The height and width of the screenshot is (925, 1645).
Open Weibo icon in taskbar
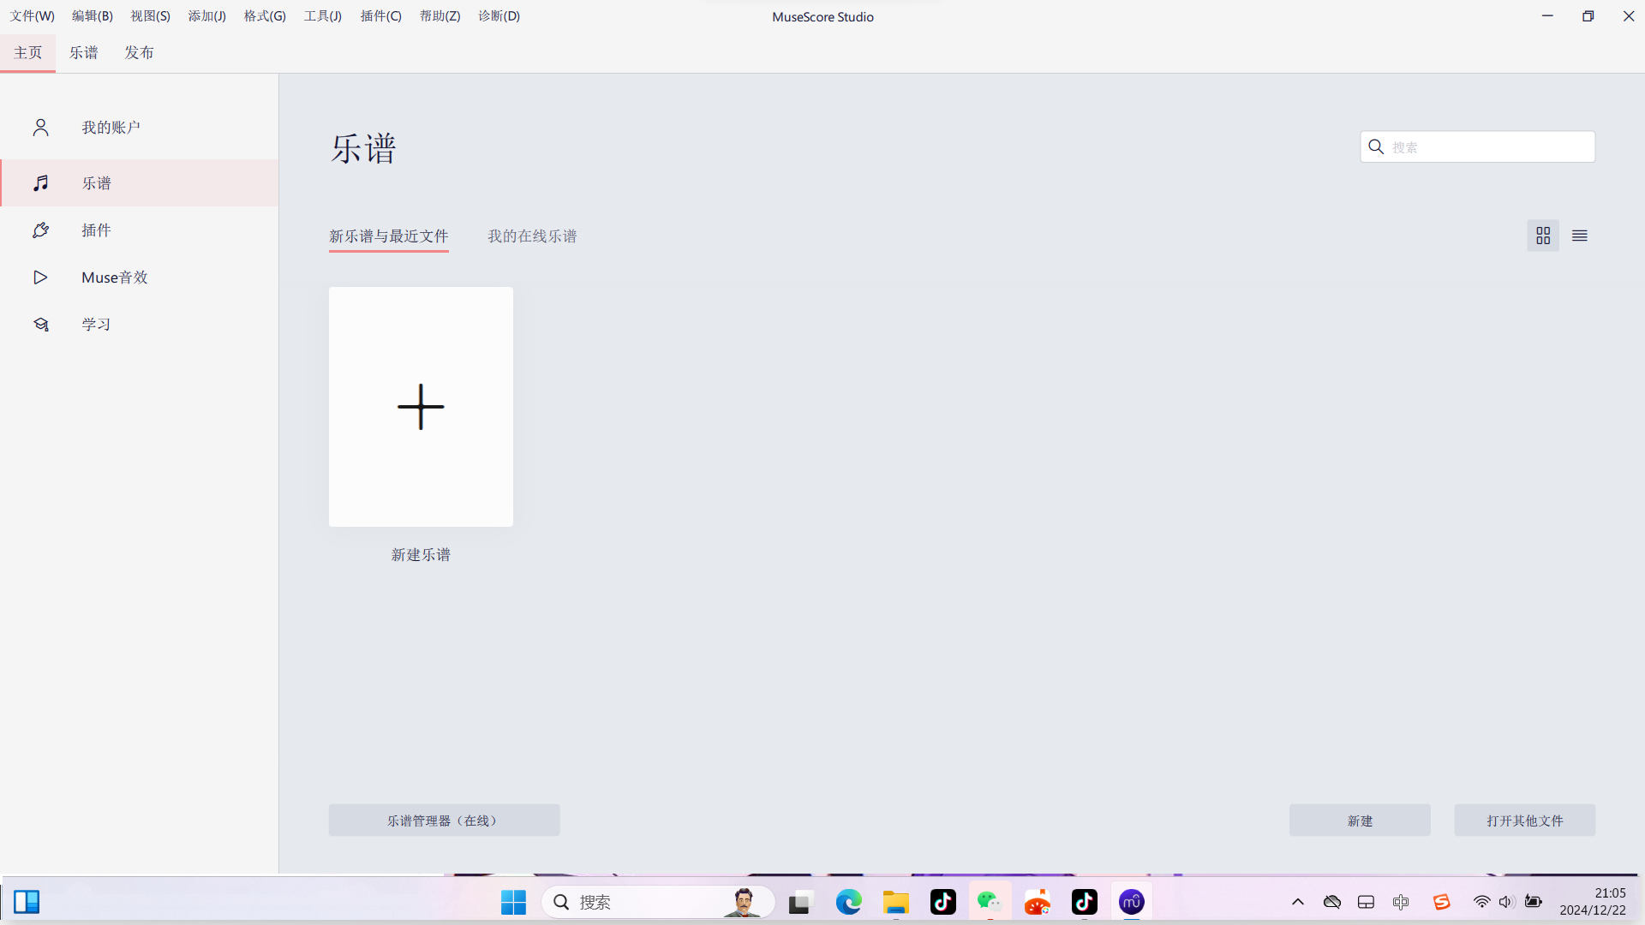pyautogui.click(x=1038, y=902)
